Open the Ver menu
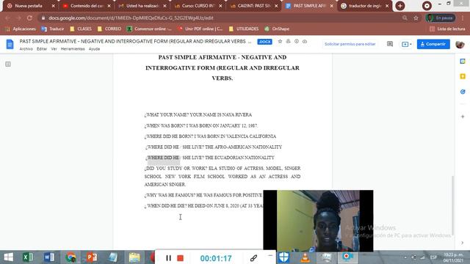 point(54,49)
